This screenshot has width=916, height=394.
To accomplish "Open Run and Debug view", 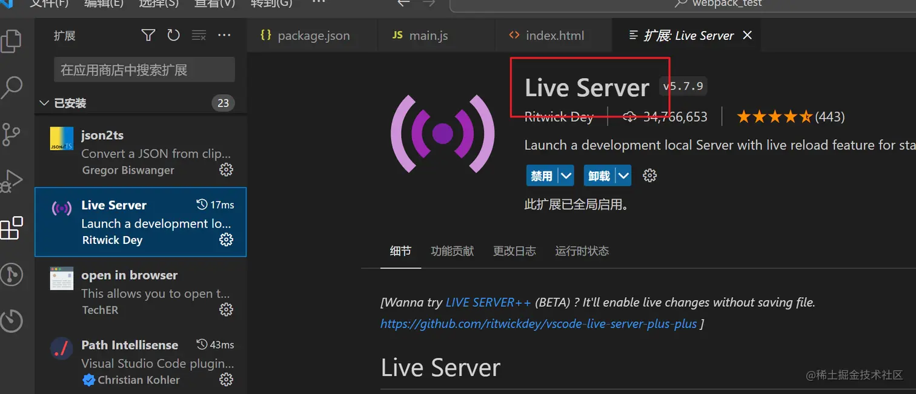I will [11, 181].
